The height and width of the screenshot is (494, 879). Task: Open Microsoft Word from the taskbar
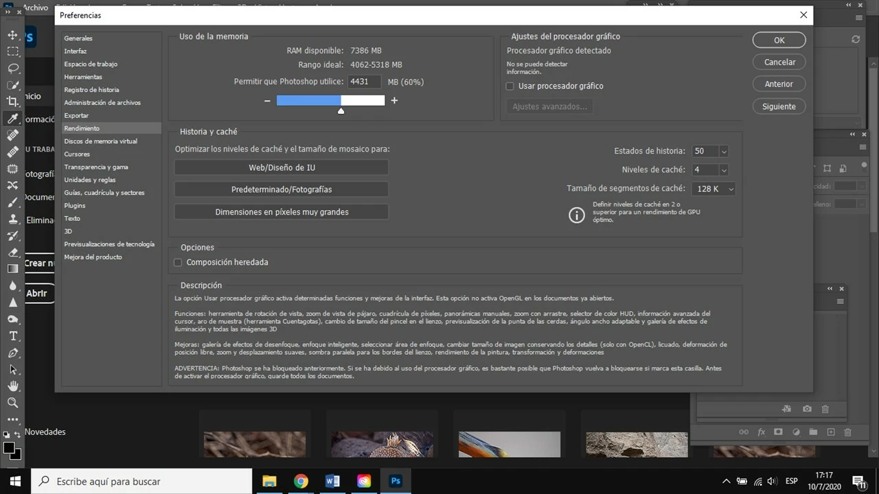click(x=332, y=482)
